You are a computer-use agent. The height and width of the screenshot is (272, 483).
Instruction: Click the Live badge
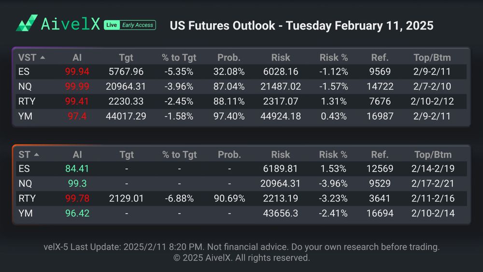pos(112,25)
